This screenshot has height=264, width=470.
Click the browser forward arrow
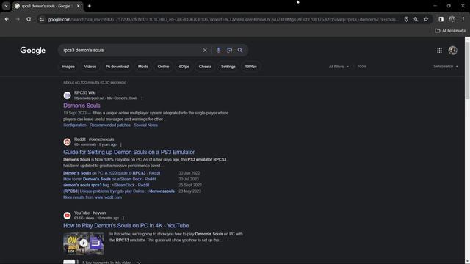click(x=18, y=19)
